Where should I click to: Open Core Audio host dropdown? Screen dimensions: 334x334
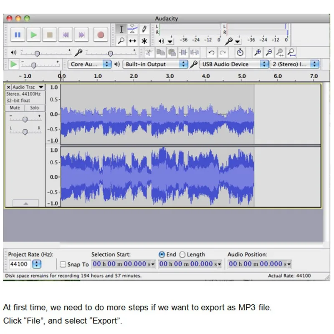pyautogui.click(x=89, y=64)
